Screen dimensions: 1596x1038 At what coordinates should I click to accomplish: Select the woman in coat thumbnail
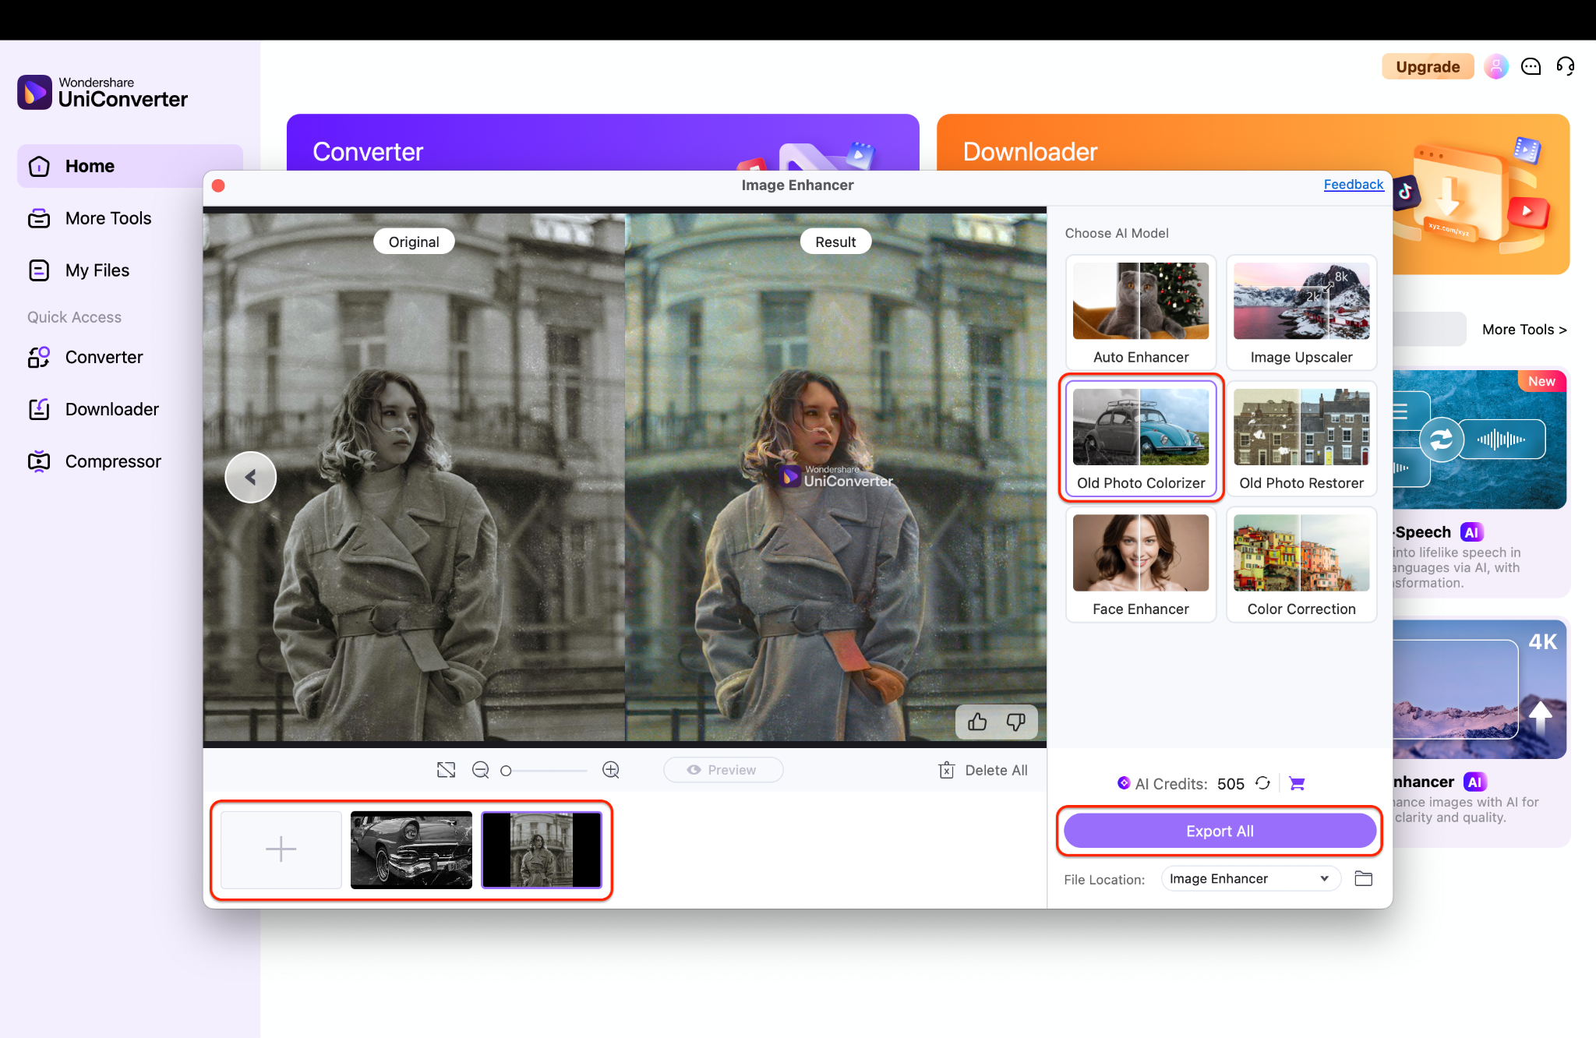[x=542, y=849]
